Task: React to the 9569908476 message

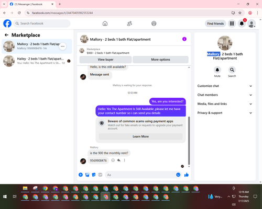Action: coord(113,160)
